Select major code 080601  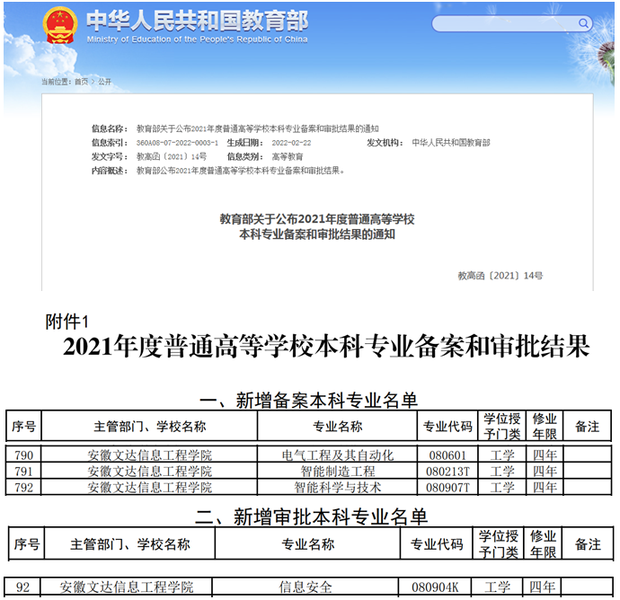coord(447,455)
